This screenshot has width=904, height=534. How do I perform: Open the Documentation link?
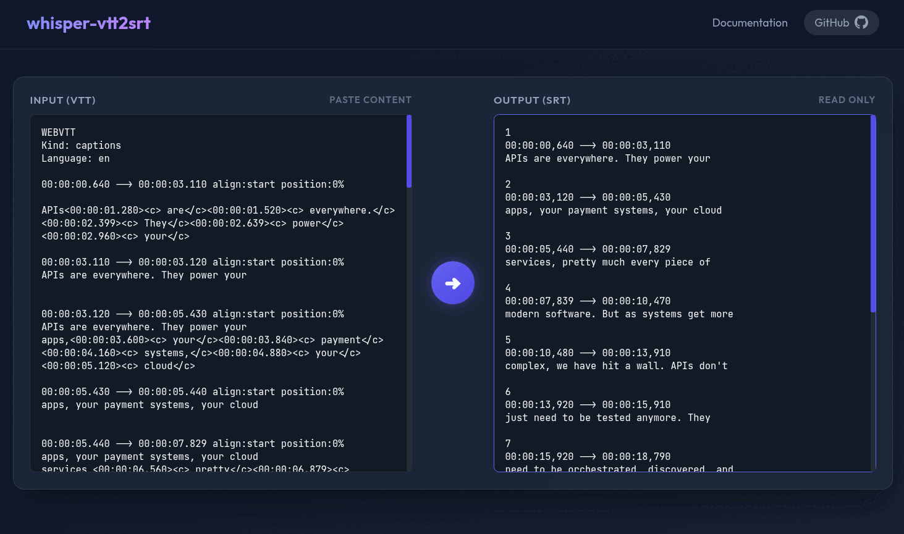click(x=750, y=23)
